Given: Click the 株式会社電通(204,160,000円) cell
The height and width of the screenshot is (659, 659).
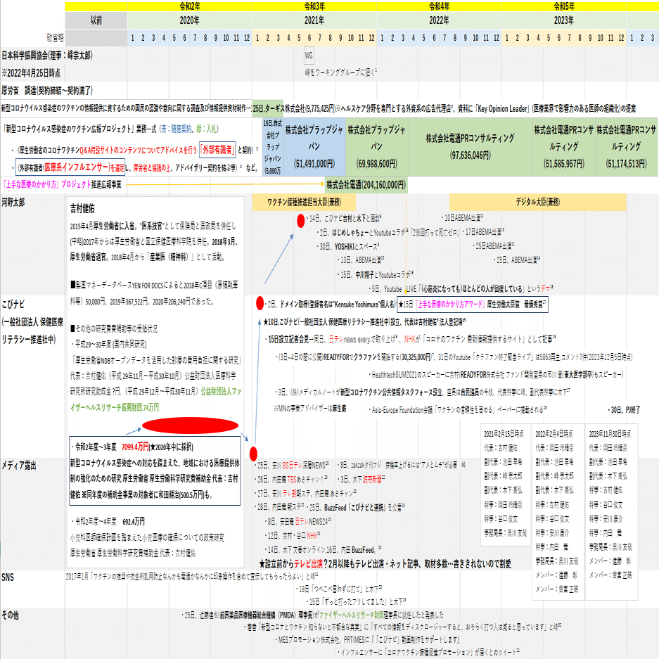Looking at the screenshot, I should coord(366,184).
